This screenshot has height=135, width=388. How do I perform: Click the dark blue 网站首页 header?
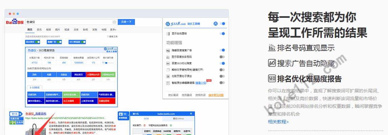pyautogui.click(x=79, y=74)
